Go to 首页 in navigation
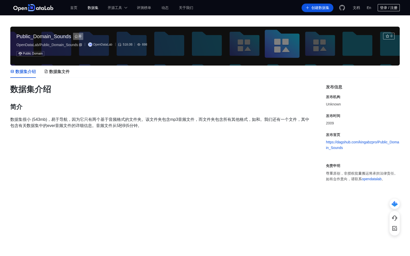This screenshot has width=410, height=256. pos(74,8)
